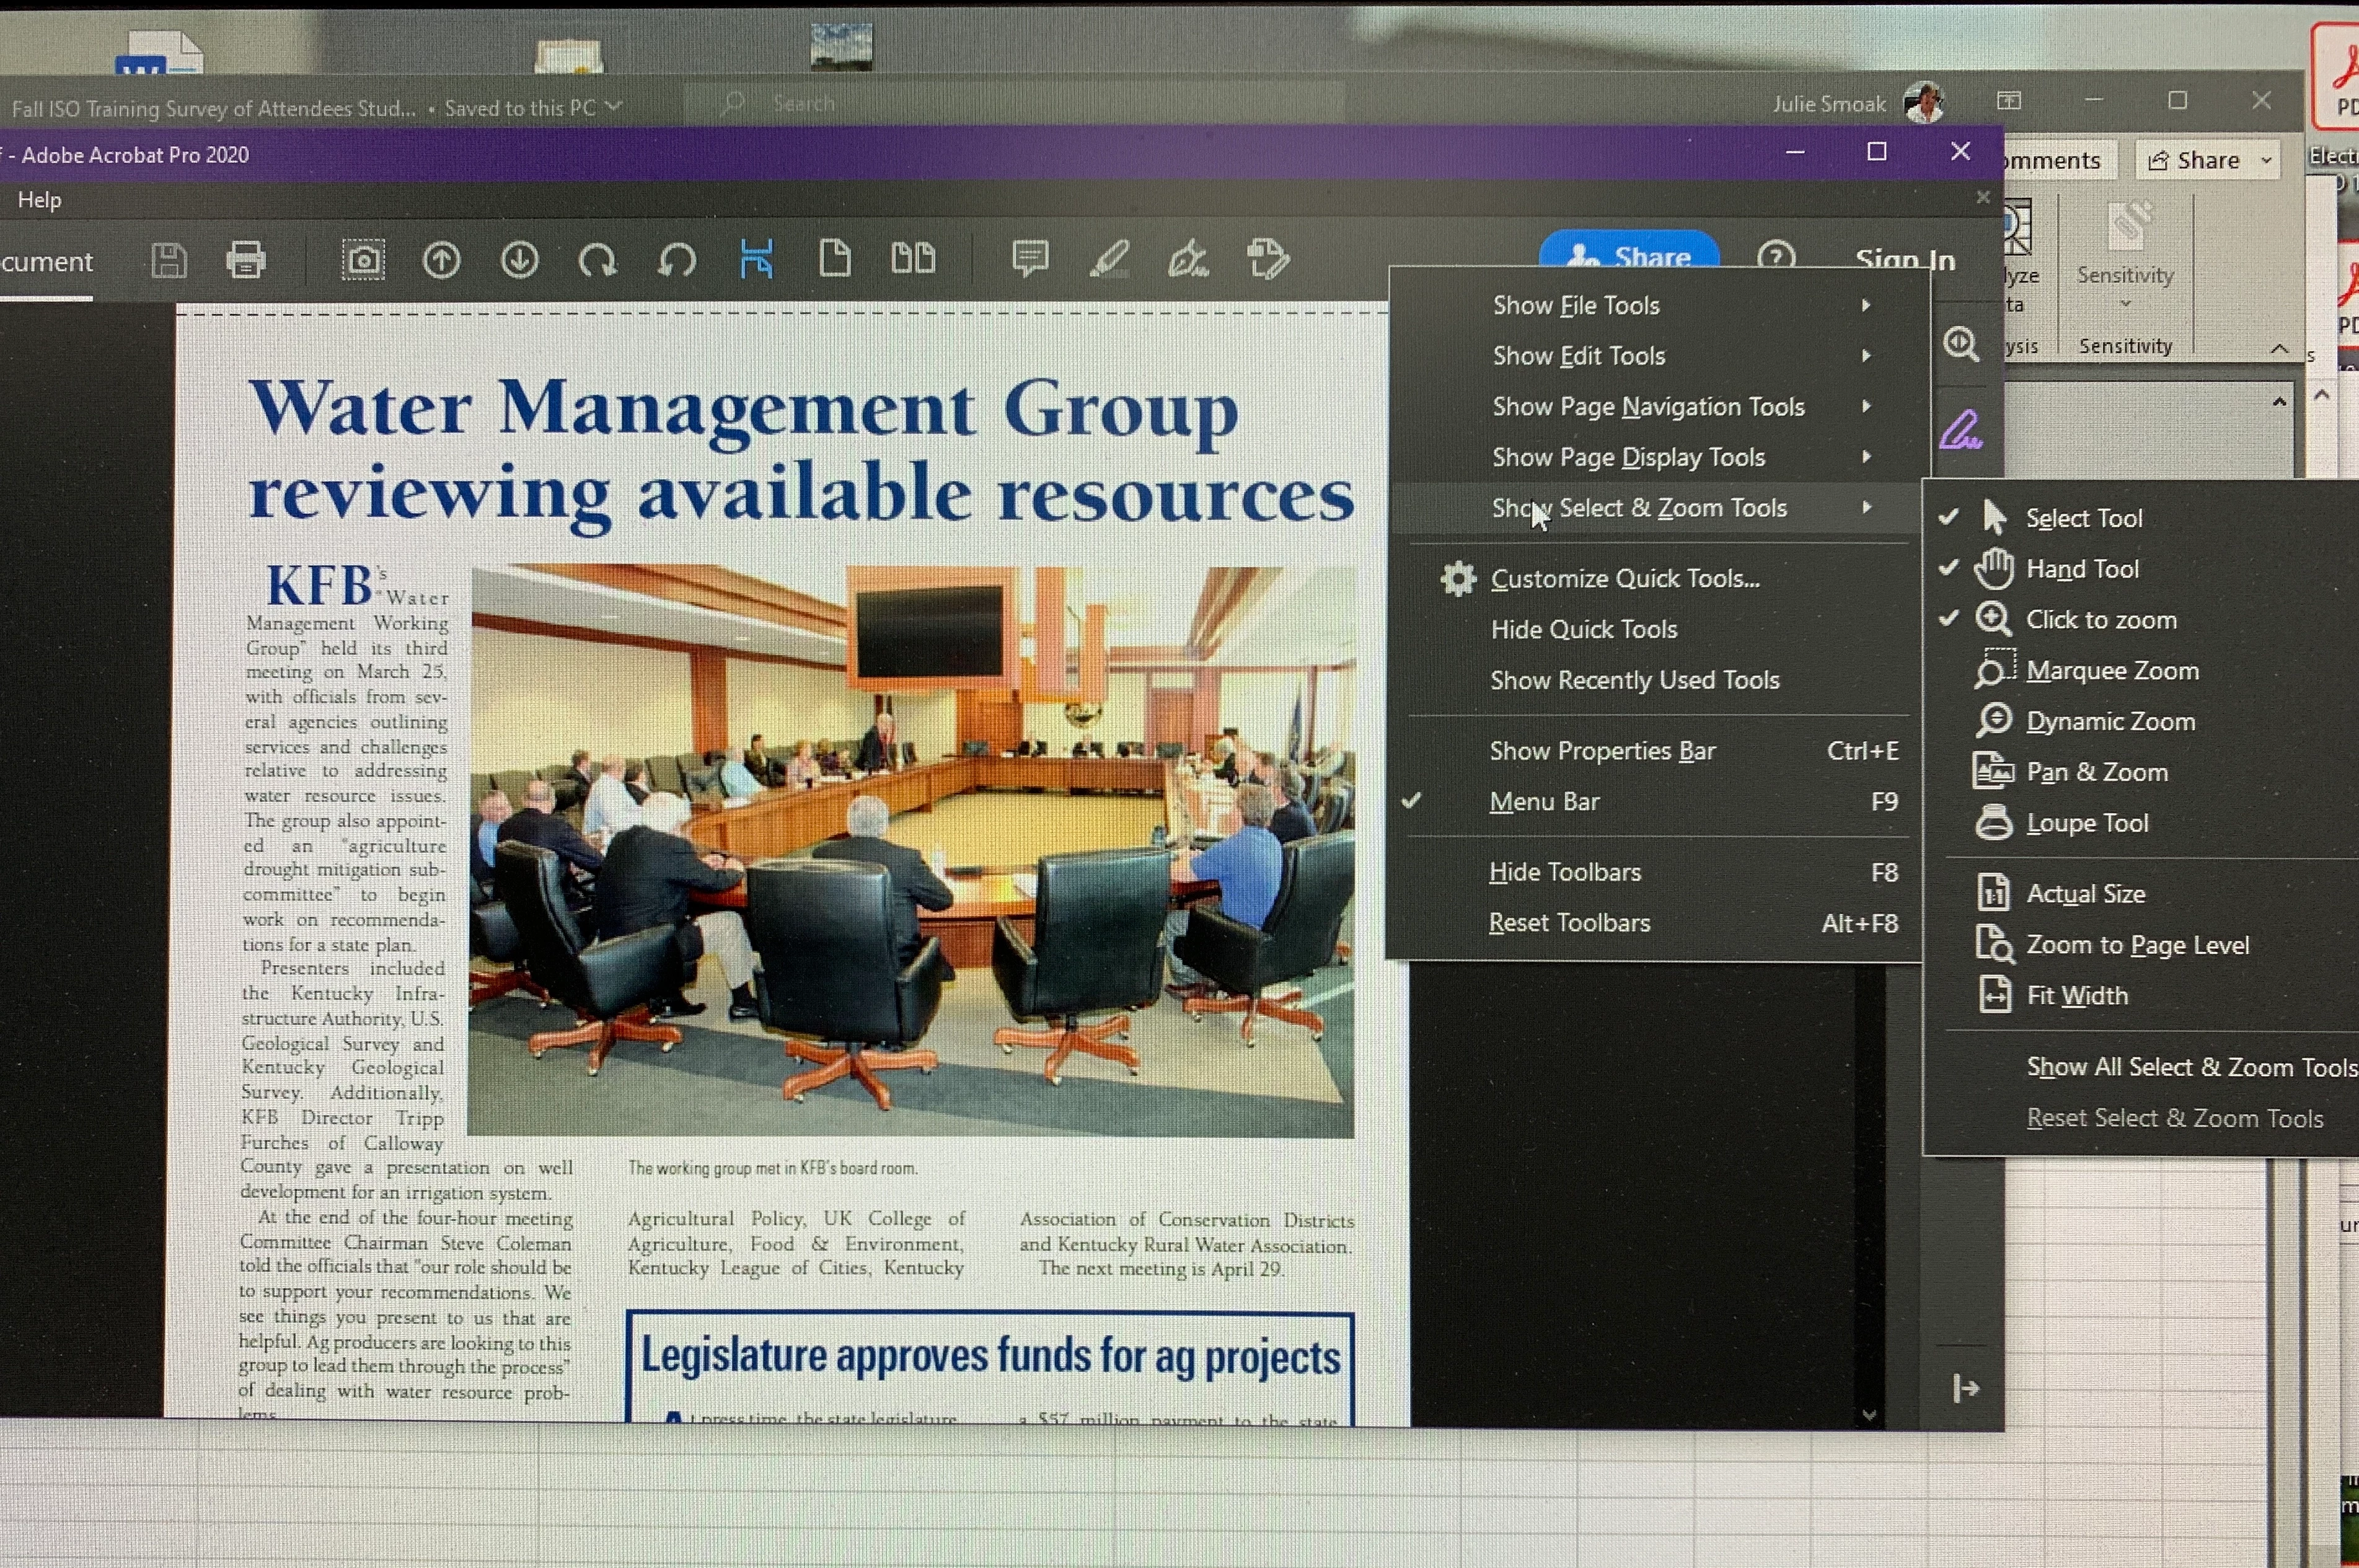Toggle the Menu Bar checkmark
This screenshot has width=2359, height=1568.
1544,802
